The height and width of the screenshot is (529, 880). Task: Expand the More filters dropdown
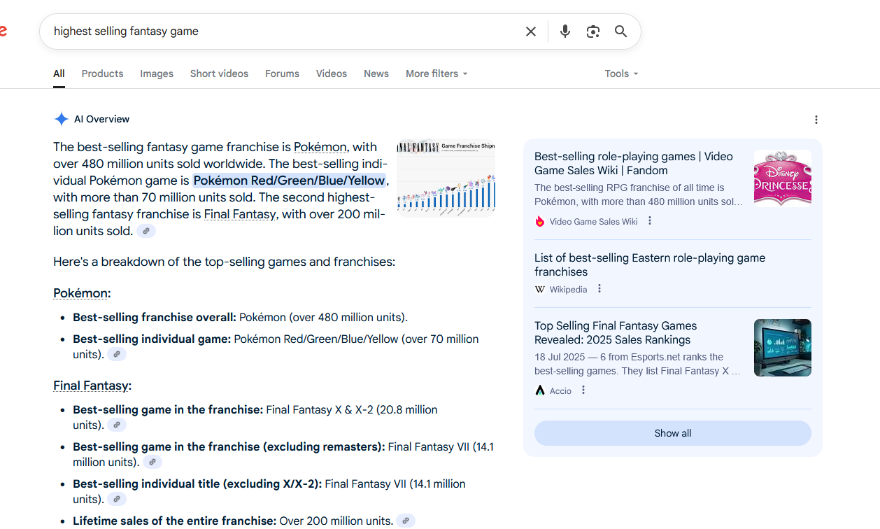pyautogui.click(x=437, y=73)
